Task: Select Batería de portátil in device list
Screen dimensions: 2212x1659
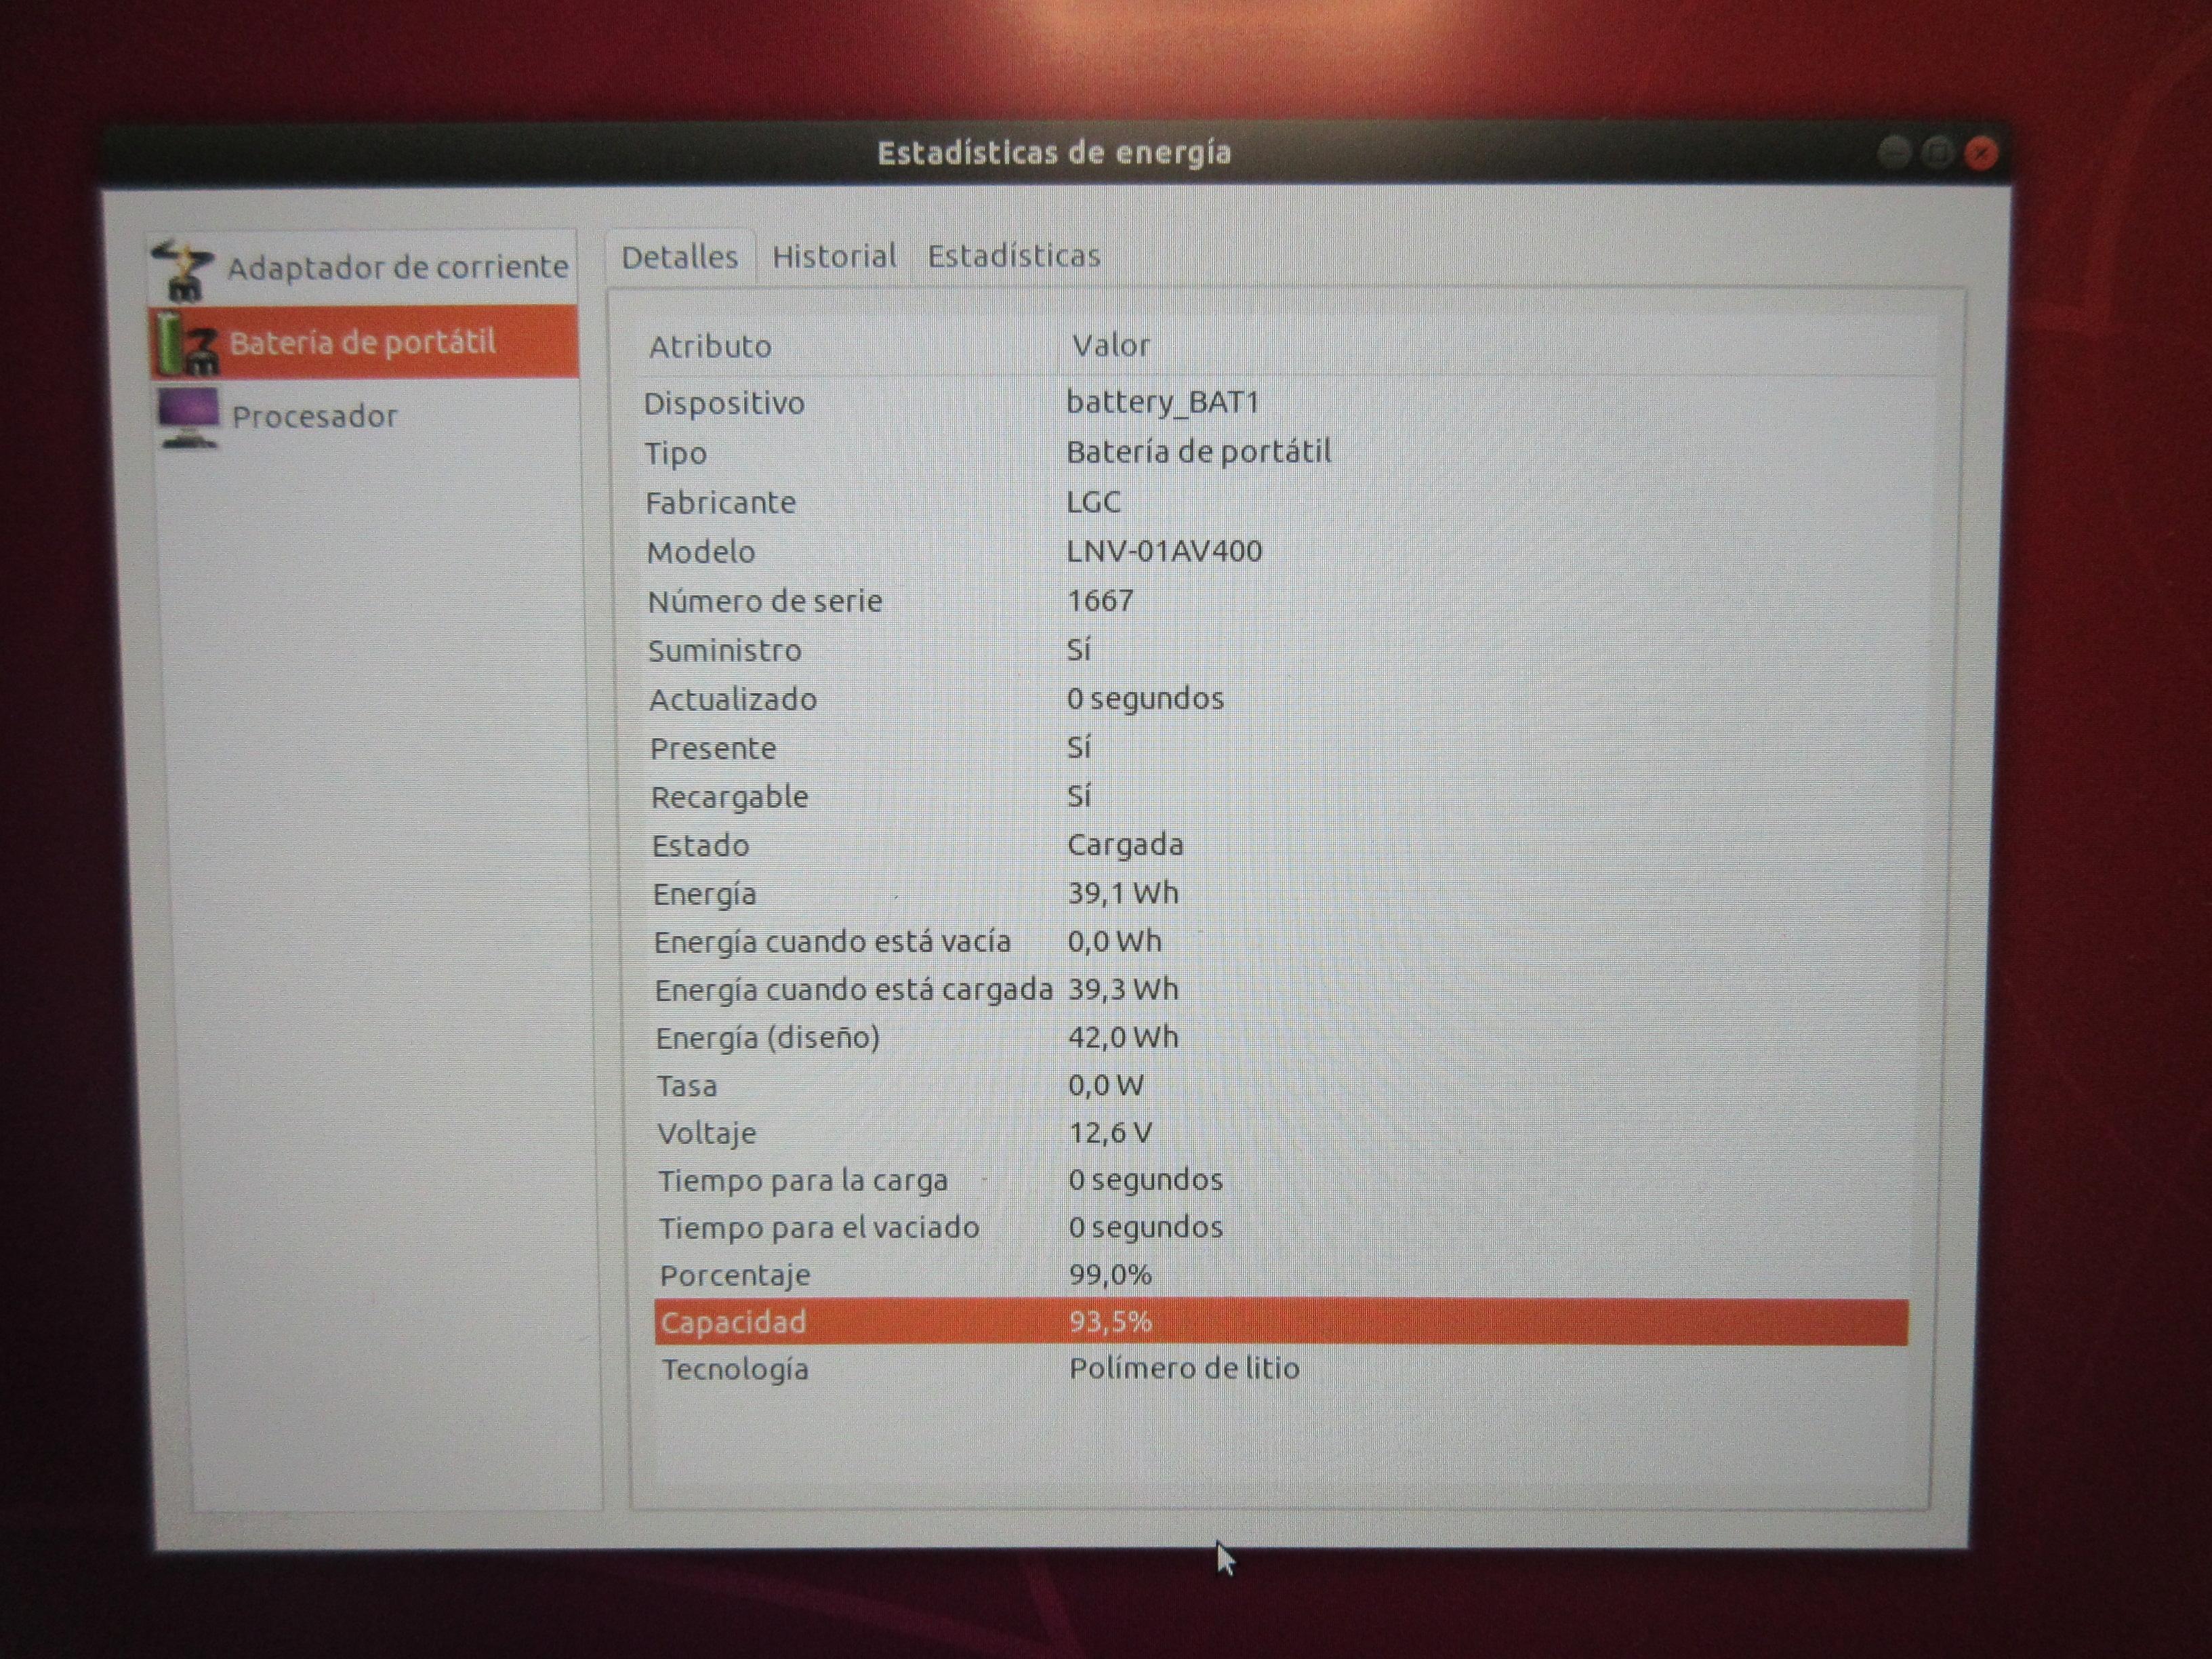Action: pyautogui.click(x=364, y=342)
